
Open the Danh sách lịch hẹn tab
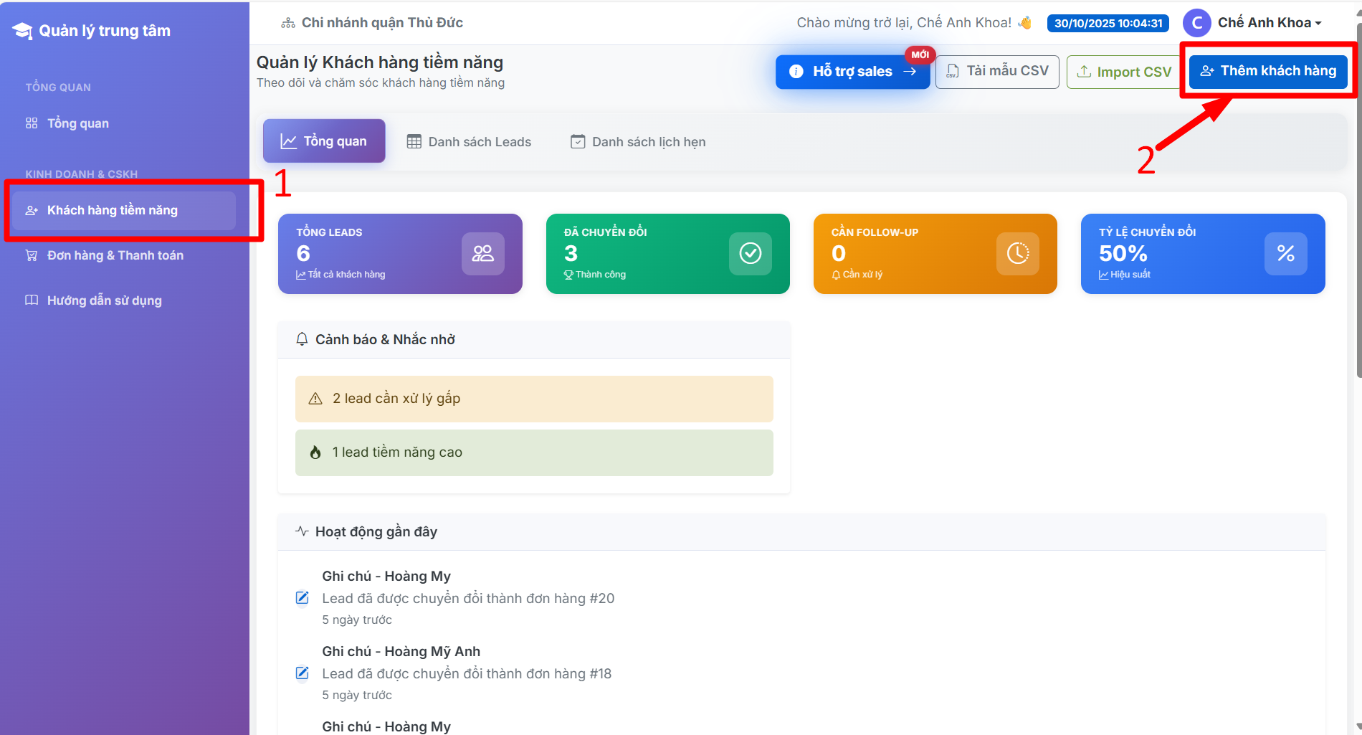pyautogui.click(x=637, y=142)
